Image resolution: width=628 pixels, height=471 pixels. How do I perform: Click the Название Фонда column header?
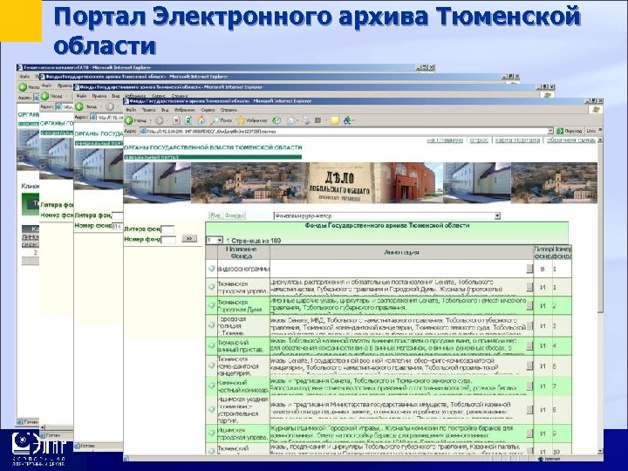coord(242,252)
